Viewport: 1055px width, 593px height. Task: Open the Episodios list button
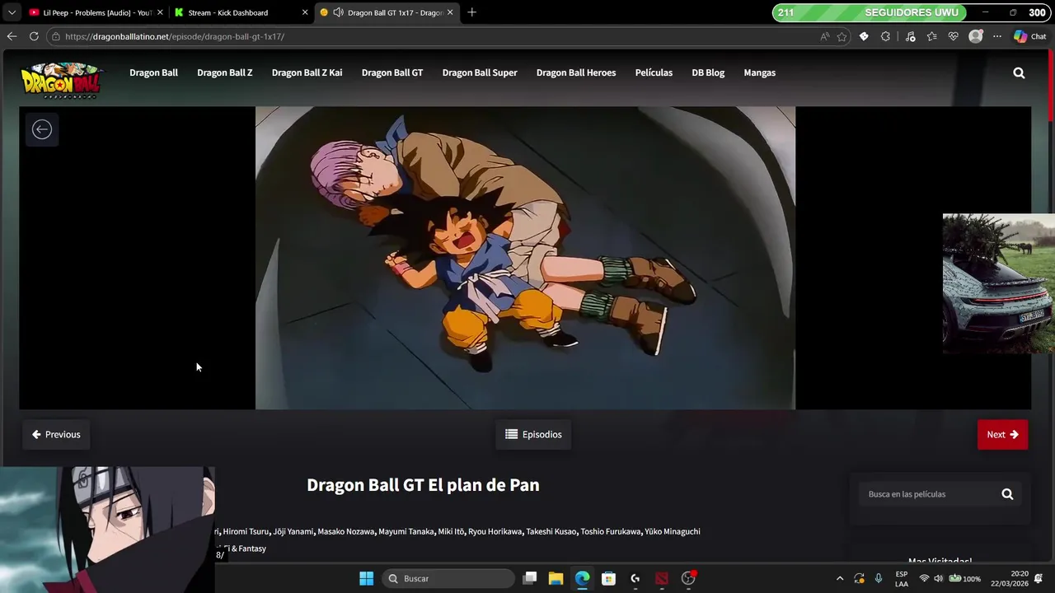pos(533,434)
